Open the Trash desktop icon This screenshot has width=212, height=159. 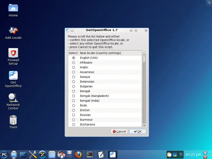[x=13, y=122]
